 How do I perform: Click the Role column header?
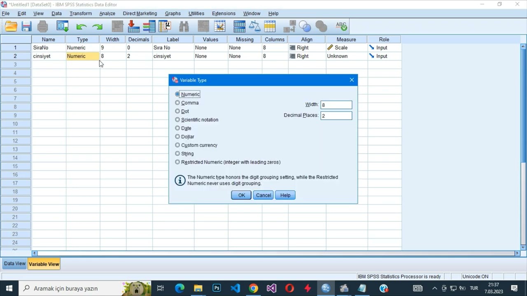384,39
